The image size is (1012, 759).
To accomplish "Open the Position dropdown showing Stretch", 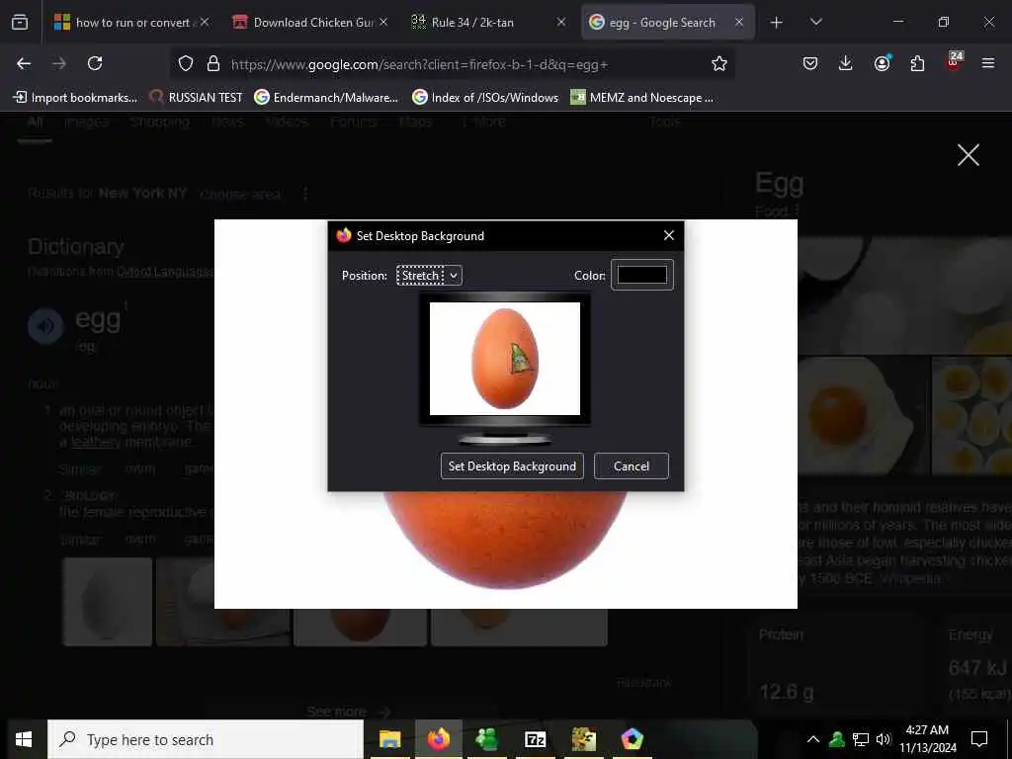I will tap(429, 276).
